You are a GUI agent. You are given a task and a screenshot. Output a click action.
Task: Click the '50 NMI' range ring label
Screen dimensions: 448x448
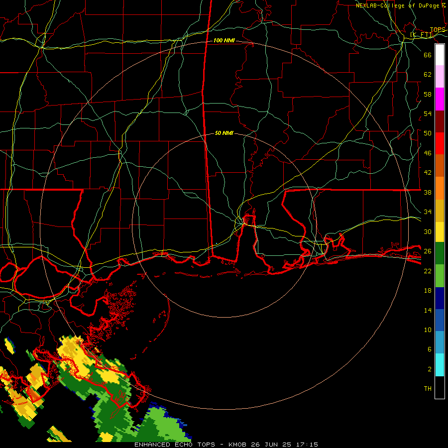(224, 133)
